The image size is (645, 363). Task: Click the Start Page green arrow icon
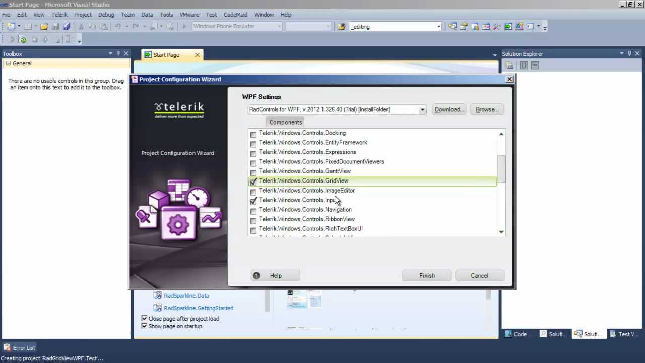point(508,26)
